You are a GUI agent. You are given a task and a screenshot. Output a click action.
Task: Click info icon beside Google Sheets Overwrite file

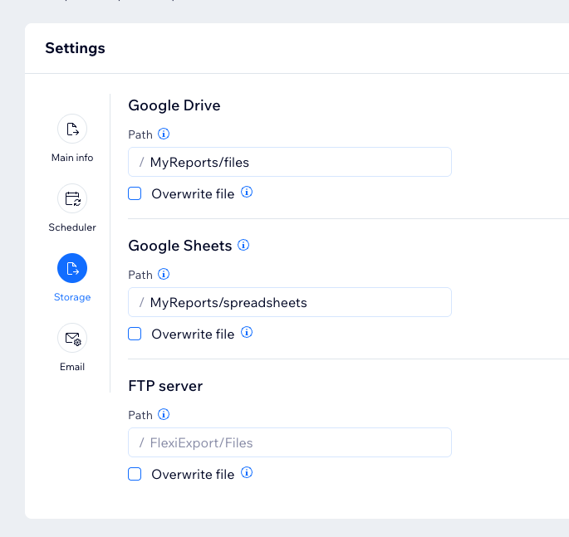pyautogui.click(x=247, y=332)
